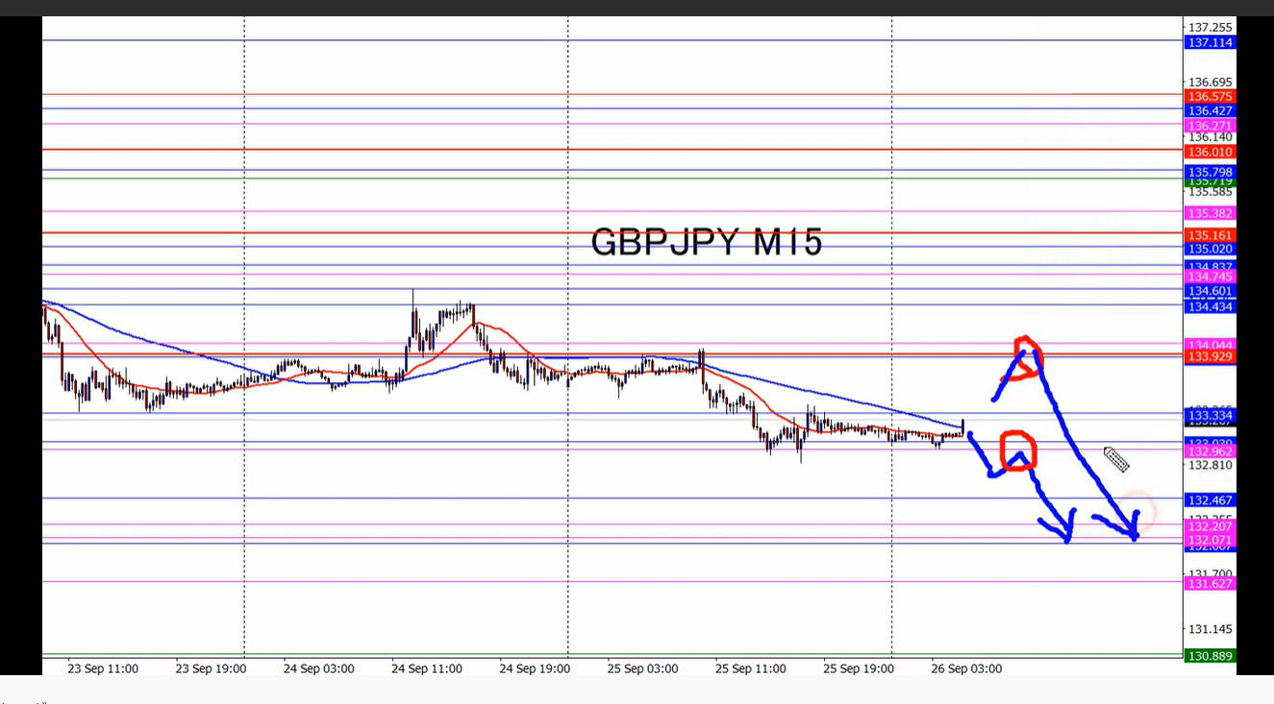The image size is (1274, 704).
Task: Select the 133.929 red price tag
Action: 1211,356
